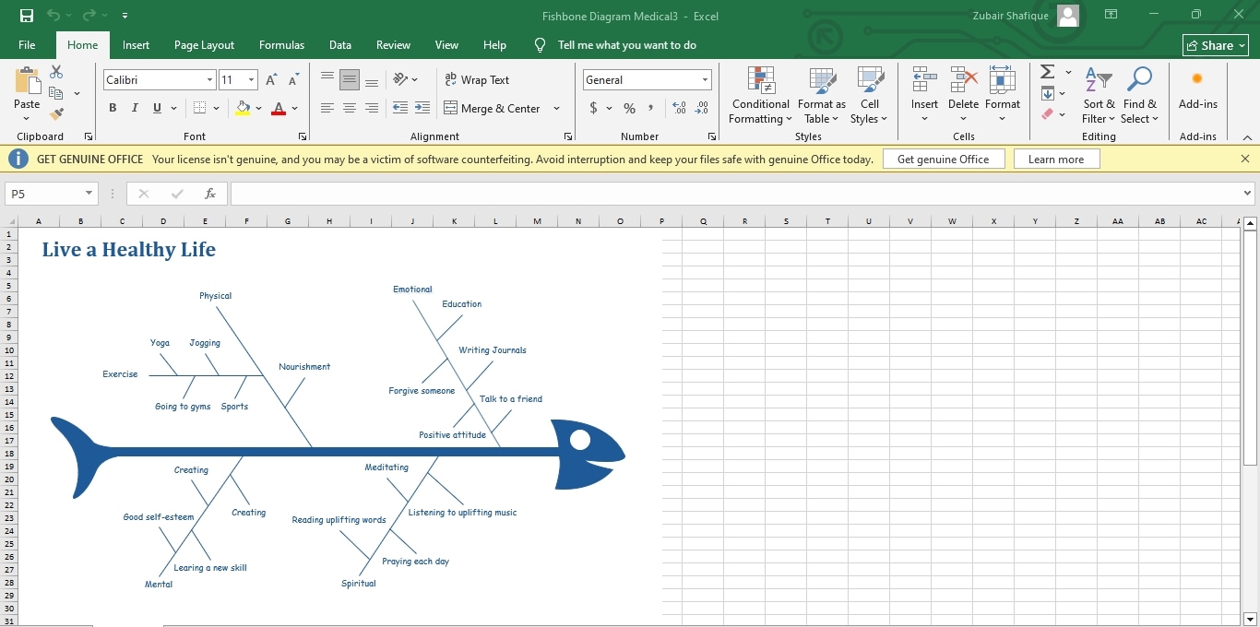Select the Format Painter tool

point(55,113)
